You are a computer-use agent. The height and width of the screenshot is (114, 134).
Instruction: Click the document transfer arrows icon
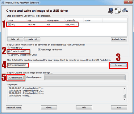point(118,10)
